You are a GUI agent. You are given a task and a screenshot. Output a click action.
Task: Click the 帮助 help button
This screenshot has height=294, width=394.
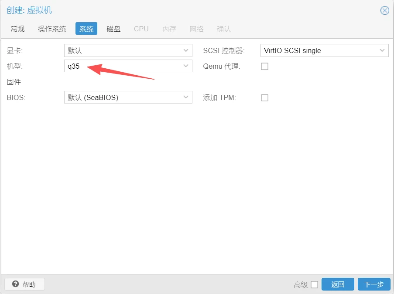[24, 284]
